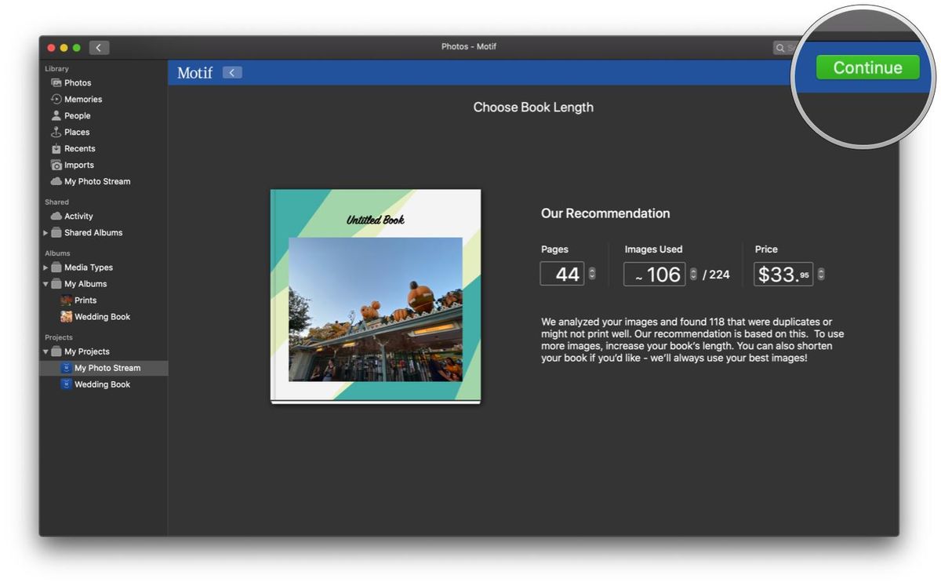
Task: Expand the Shared Albums list
Action: [45, 232]
